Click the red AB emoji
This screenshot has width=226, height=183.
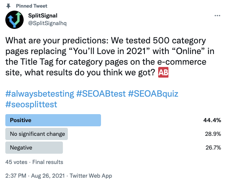click(163, 72)
